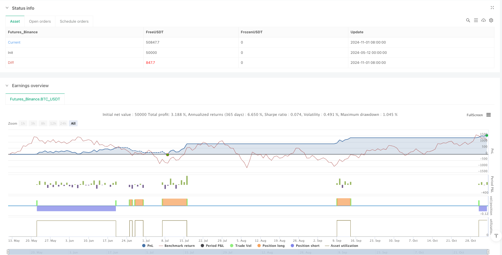The image size is (502, 255).
Task: Collapse the Earnings overview section chevron
Action: coord(7,86)
